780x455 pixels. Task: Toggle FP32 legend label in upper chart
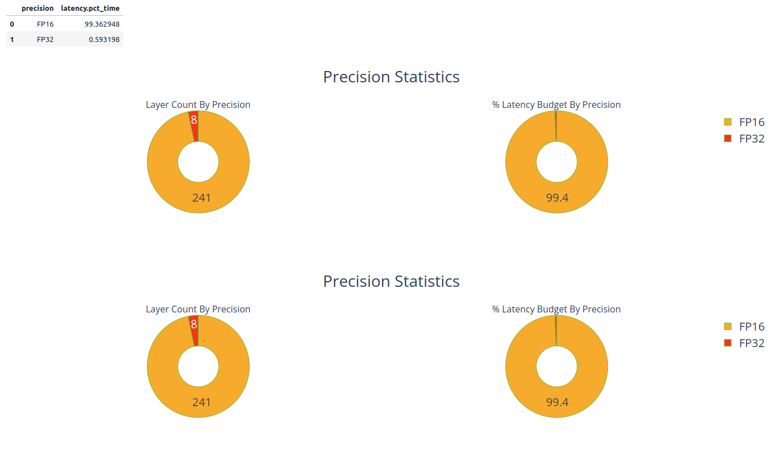click(752, 139)
